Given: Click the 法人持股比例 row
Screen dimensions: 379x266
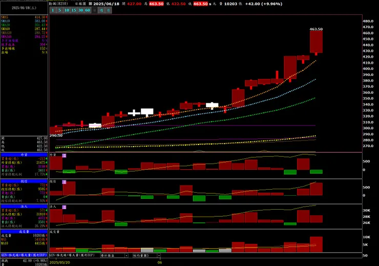Looking at the screenshot, I should point(24,226).
